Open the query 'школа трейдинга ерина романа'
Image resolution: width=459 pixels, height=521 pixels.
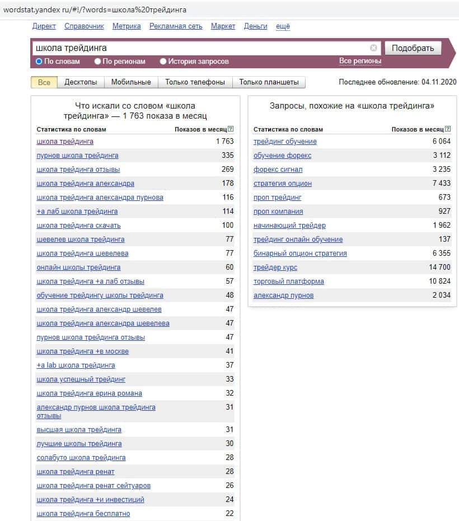click(x=89, y=393)
